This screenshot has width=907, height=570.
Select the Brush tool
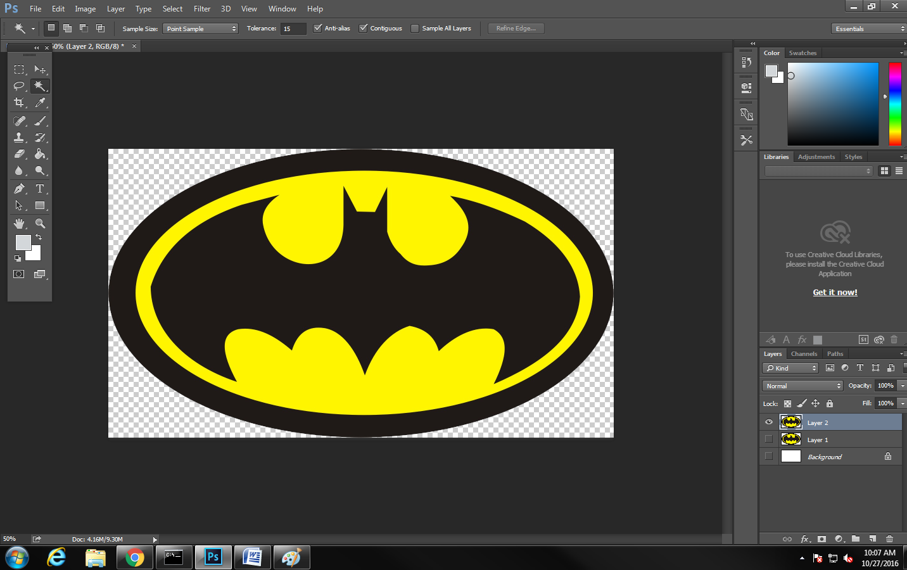click(x=40, y=120)
